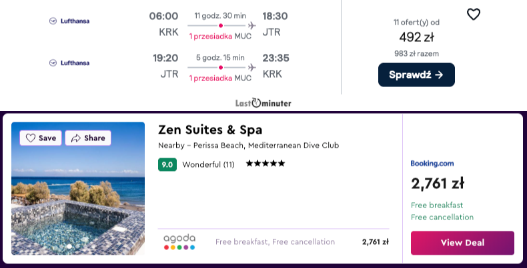
Task: Click the five-star rating icons
Action: click(x=266, y=164)
